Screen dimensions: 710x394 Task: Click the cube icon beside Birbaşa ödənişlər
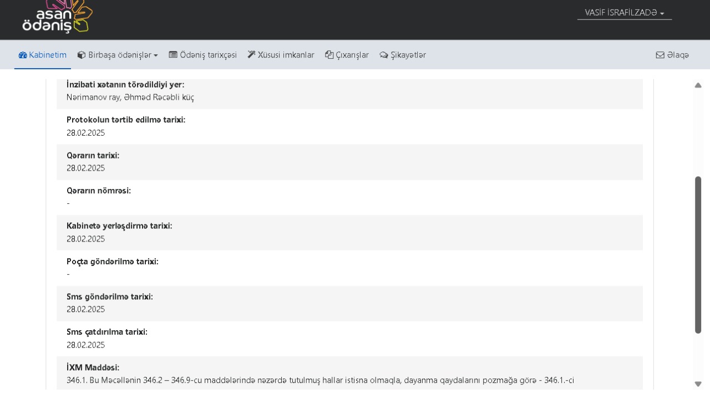(x=82, y=55)
